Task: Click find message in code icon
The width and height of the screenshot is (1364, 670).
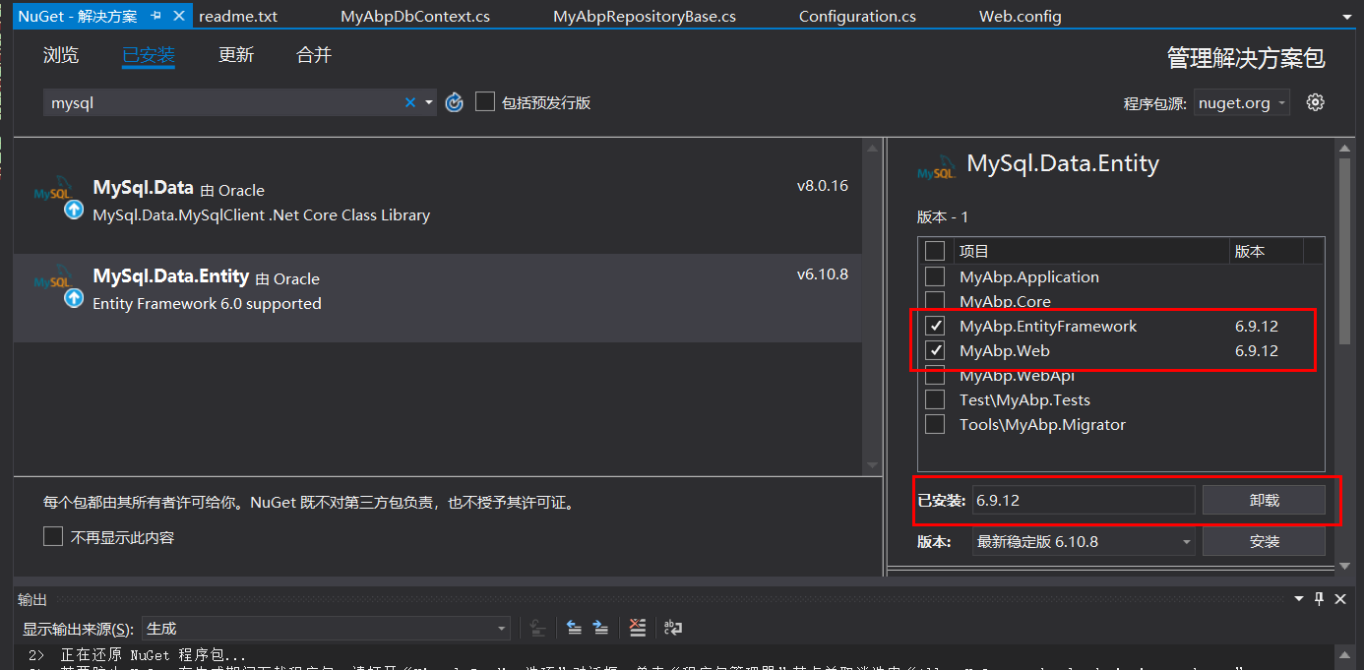Action: [537, 628]
